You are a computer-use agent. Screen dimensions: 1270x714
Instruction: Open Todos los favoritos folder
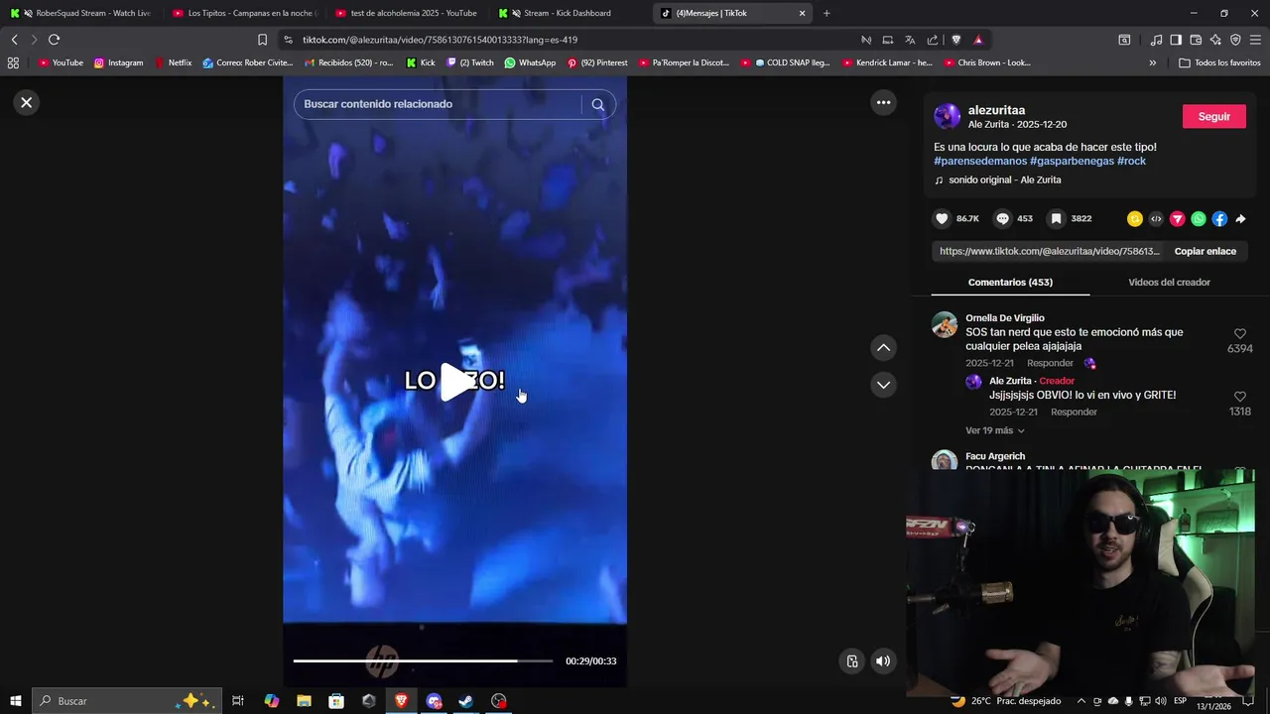1219,62
